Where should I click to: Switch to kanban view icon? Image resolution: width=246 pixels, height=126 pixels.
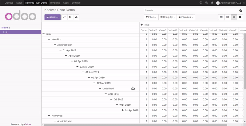tap(240, 17)
